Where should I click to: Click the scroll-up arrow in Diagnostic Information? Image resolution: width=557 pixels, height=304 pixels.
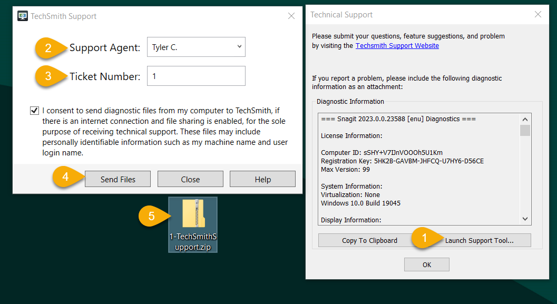tap(525, 119)
